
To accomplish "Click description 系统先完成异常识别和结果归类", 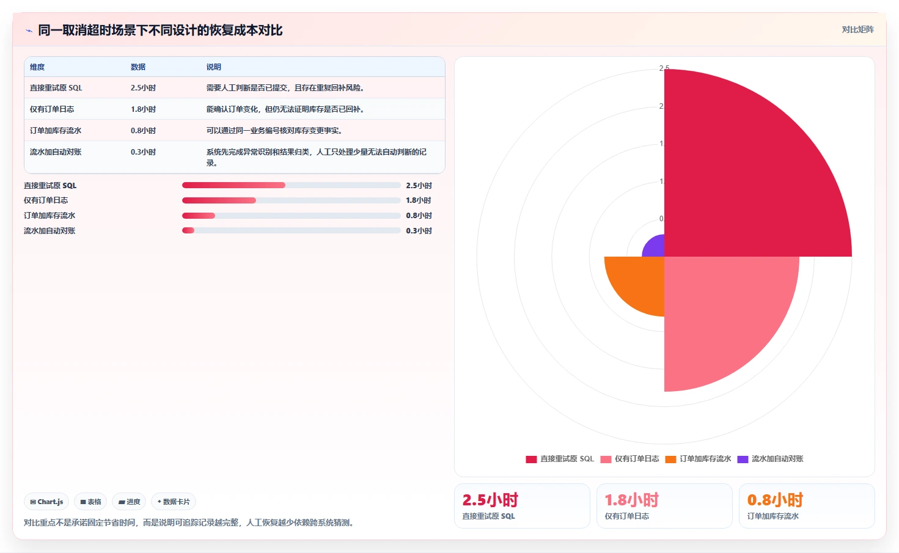I will 317,158.
